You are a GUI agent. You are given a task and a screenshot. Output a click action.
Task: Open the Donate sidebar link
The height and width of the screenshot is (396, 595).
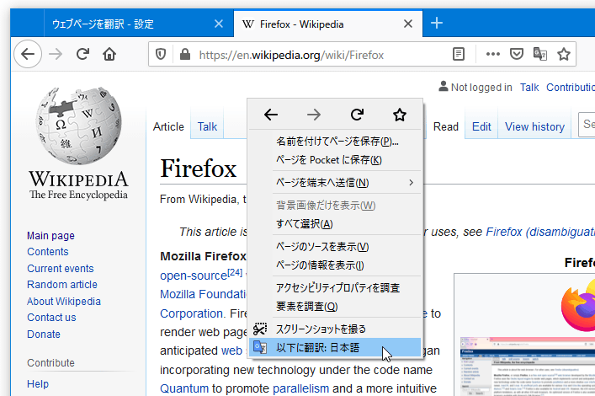tap(44, 334)
